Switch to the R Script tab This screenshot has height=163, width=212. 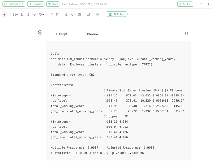point(61,34)
